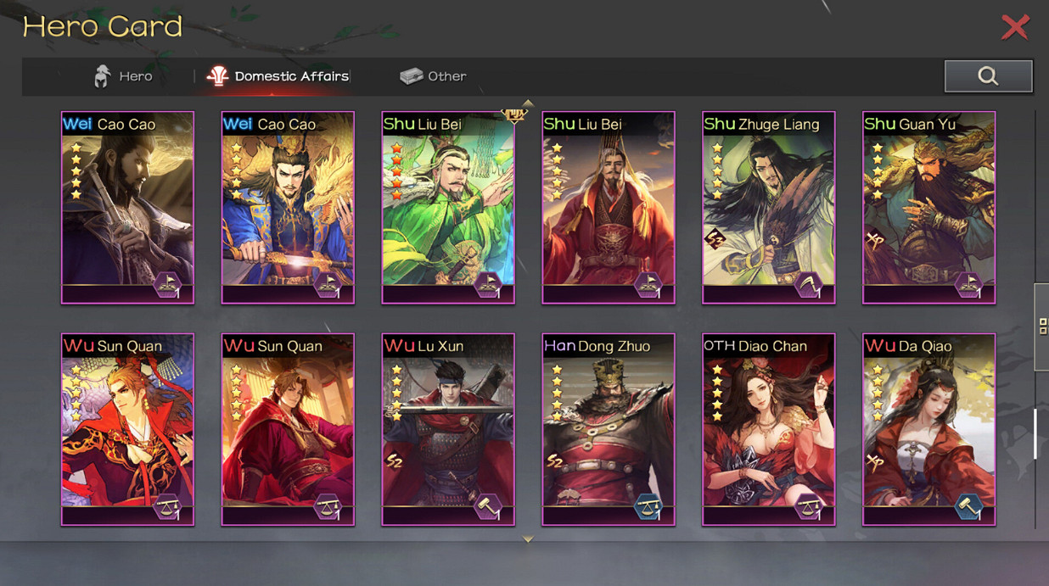The width and height of the screenshot is (1049, 586).
Task: Switch to the Domestic Affairs tab
Action: [278, 76]
